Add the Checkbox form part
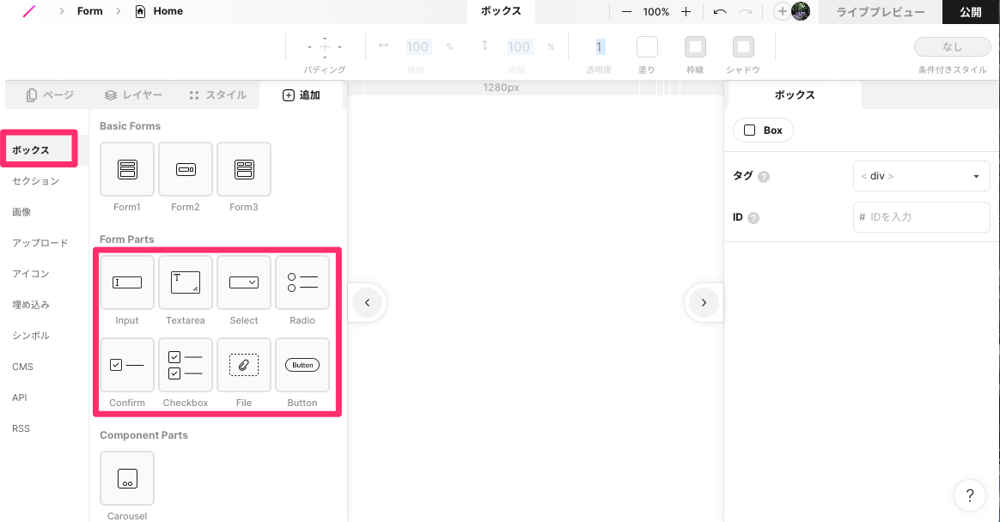Viewport: 1000px width, 522px height. pyautogui.click(x=186, y=365)
